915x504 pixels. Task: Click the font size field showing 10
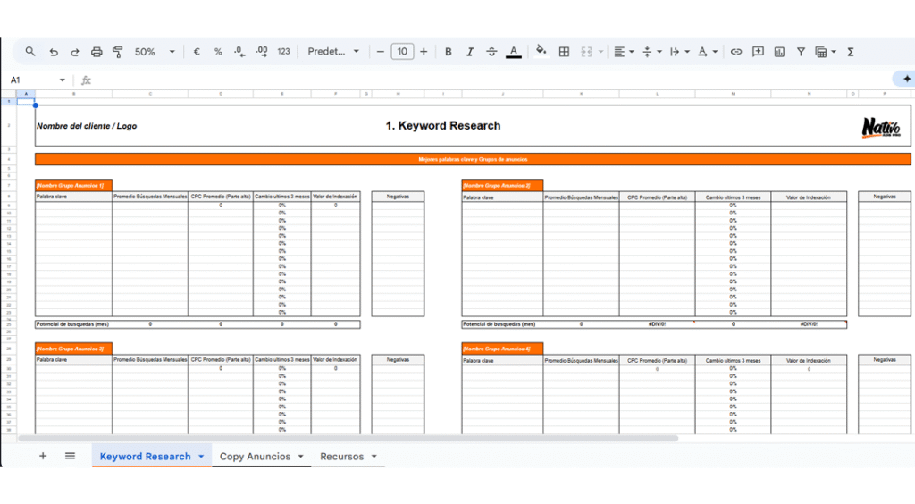(x=402, y=51)
